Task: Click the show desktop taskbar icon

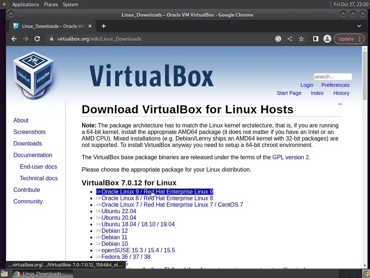Action: [4, 274]
